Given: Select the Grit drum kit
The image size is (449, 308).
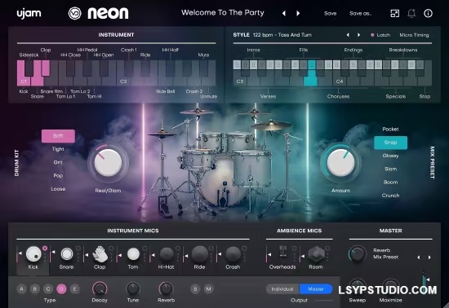Looking at the screenshot, I should pos(58,162).
